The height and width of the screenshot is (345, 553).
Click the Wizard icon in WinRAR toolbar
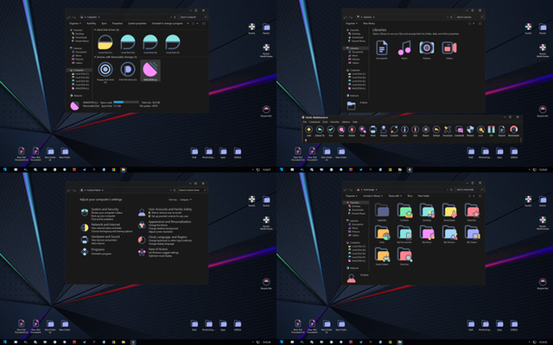pyautogui.click(x=384, y=129)
